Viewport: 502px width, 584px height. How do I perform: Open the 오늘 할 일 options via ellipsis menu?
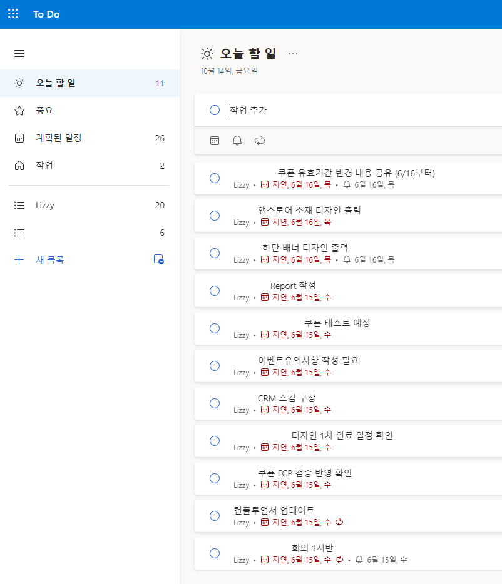[x=293, y=54]
